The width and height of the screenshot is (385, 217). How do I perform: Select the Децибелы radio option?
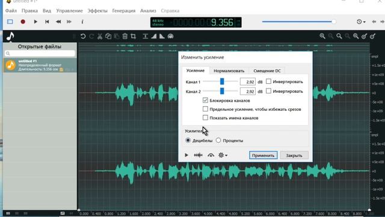pyautogui.click(x=188, y=140)
